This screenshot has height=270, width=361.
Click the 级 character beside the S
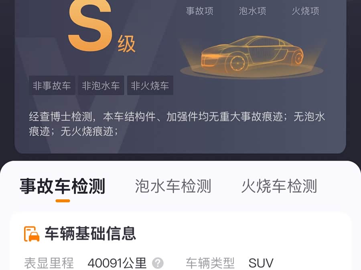(x=126, y=44)
